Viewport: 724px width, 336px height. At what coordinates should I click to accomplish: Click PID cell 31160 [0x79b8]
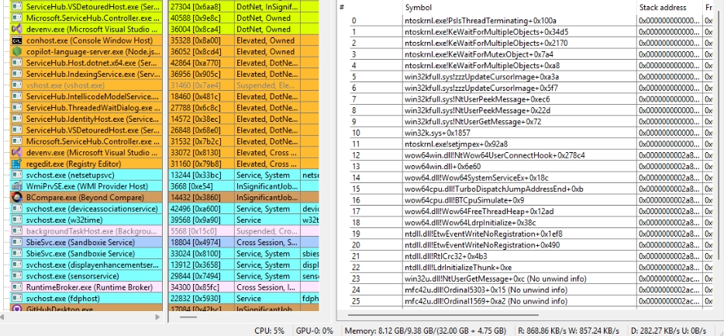(201, 164)
